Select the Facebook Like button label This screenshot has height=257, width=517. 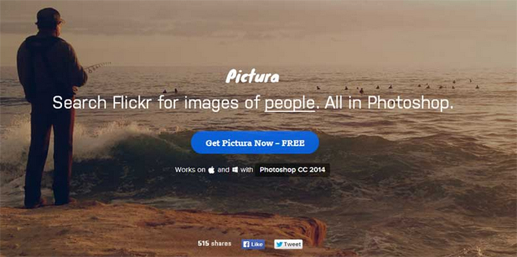[257, 244]
